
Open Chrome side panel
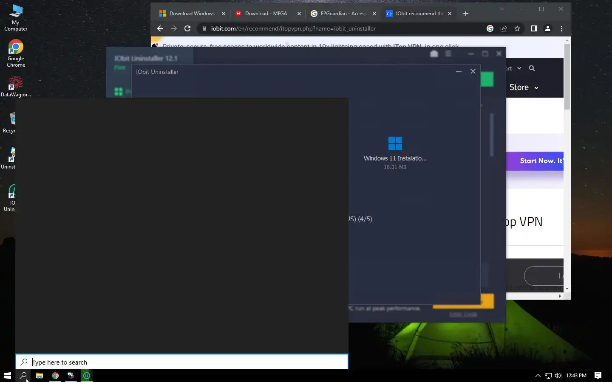[534, 28]
